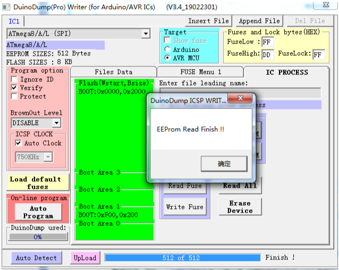The height and width of the screenshot is (270, 339).
Task: Click the EEPROM SIZES: 512 Bytes text
Action: 48,53
